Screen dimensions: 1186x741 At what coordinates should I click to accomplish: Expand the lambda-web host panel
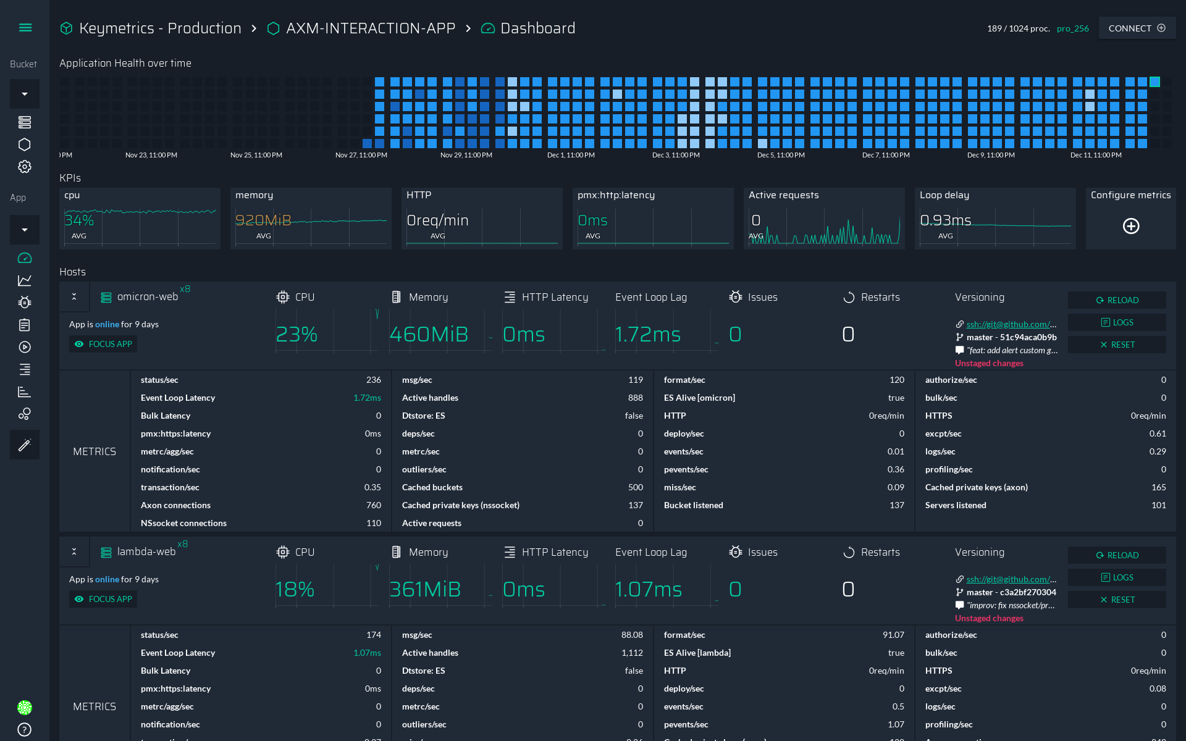(72, 551)
